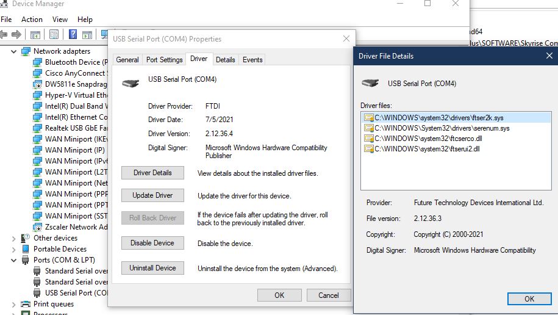Viewport: 558px width, 315px height.
Task: Switch to the Events tab
Action: [252, 59]
